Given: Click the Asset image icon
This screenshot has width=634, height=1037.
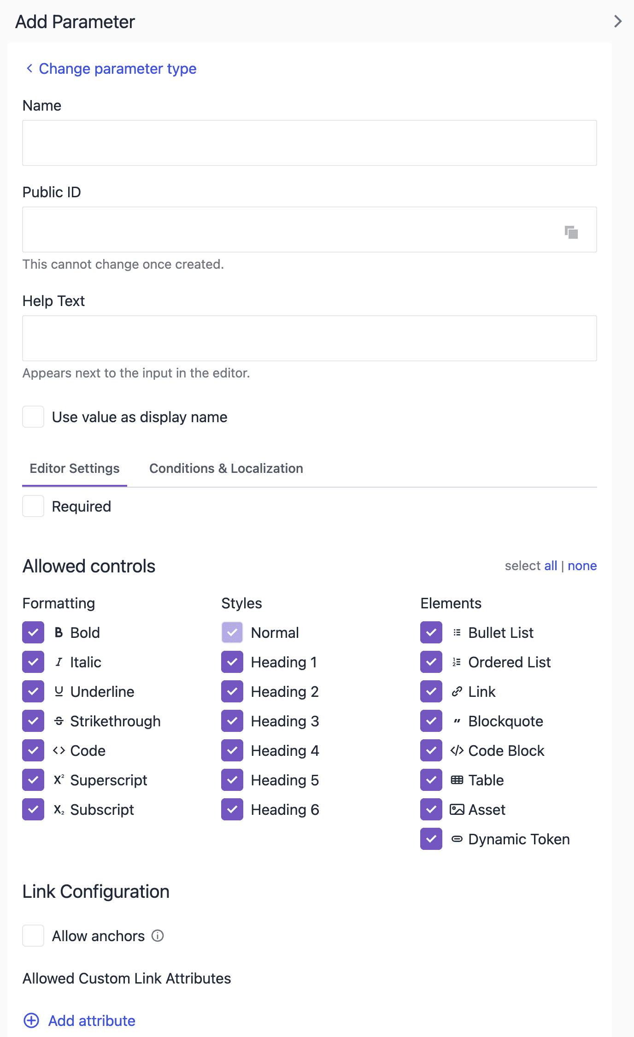Looking at the screenshot, I should pyautogui.click(x=457, y=809).
